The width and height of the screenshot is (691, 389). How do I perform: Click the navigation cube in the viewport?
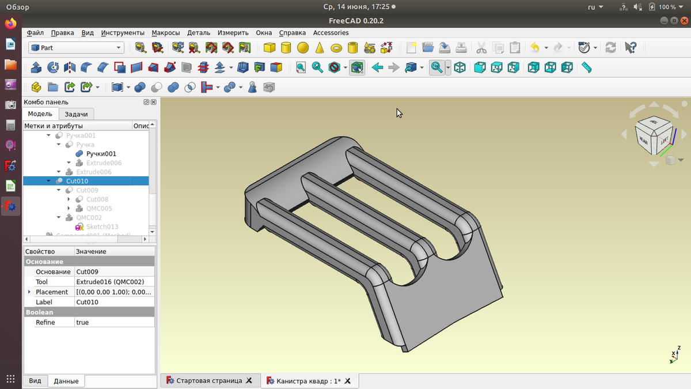pos(653,137)
